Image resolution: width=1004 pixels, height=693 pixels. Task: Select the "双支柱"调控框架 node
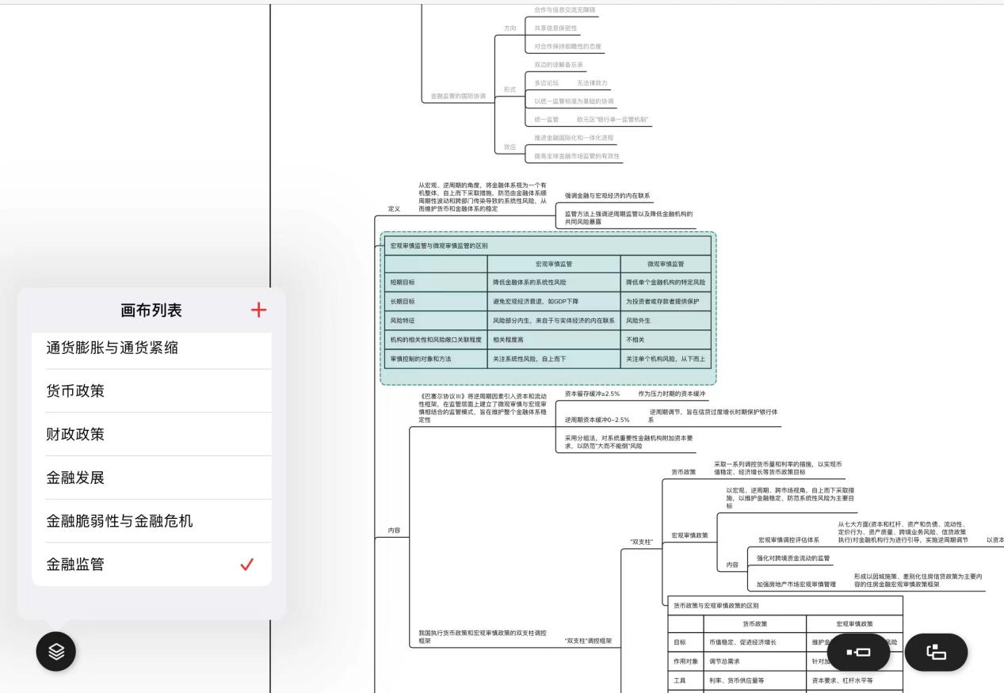tap(588, 640)
